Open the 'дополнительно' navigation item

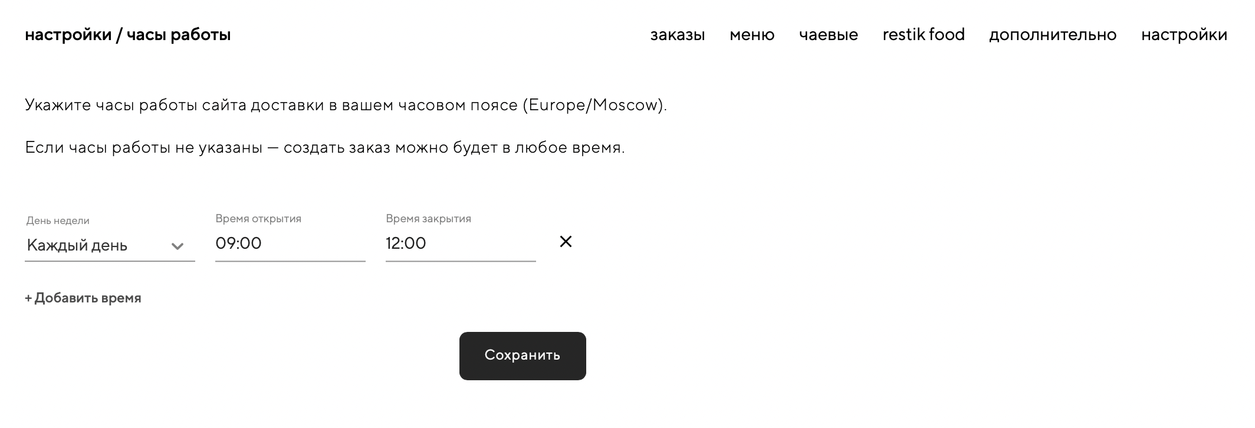(x=1053, y=35)
